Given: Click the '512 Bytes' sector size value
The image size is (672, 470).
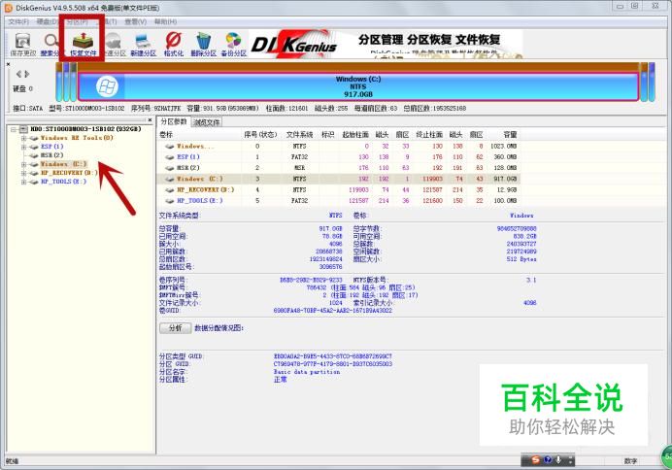Looking at the screenshot, I should 521,259.
